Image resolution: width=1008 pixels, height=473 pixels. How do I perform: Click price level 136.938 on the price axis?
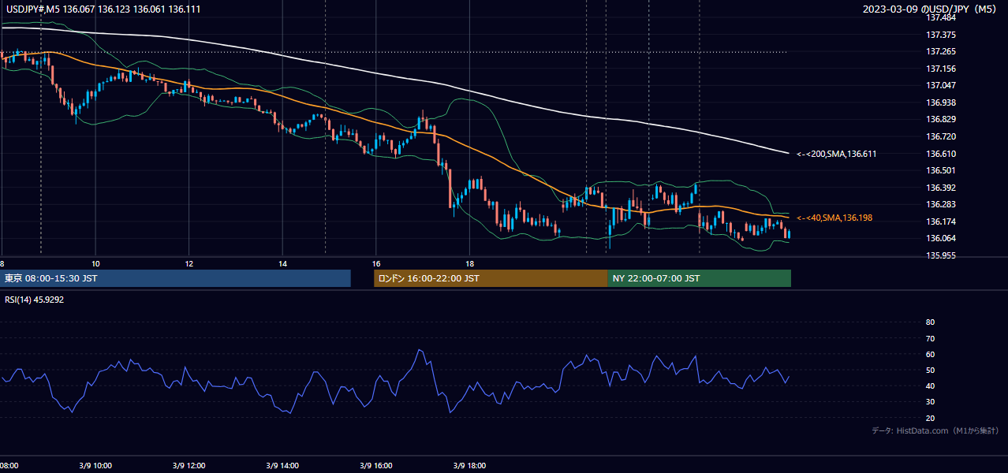click(941, 102)
